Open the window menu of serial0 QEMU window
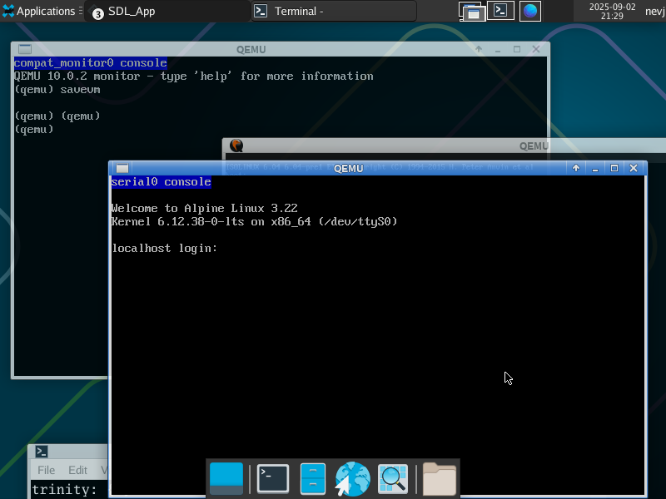Viewport: 666px width, 499px height. [x=122, y=168]
